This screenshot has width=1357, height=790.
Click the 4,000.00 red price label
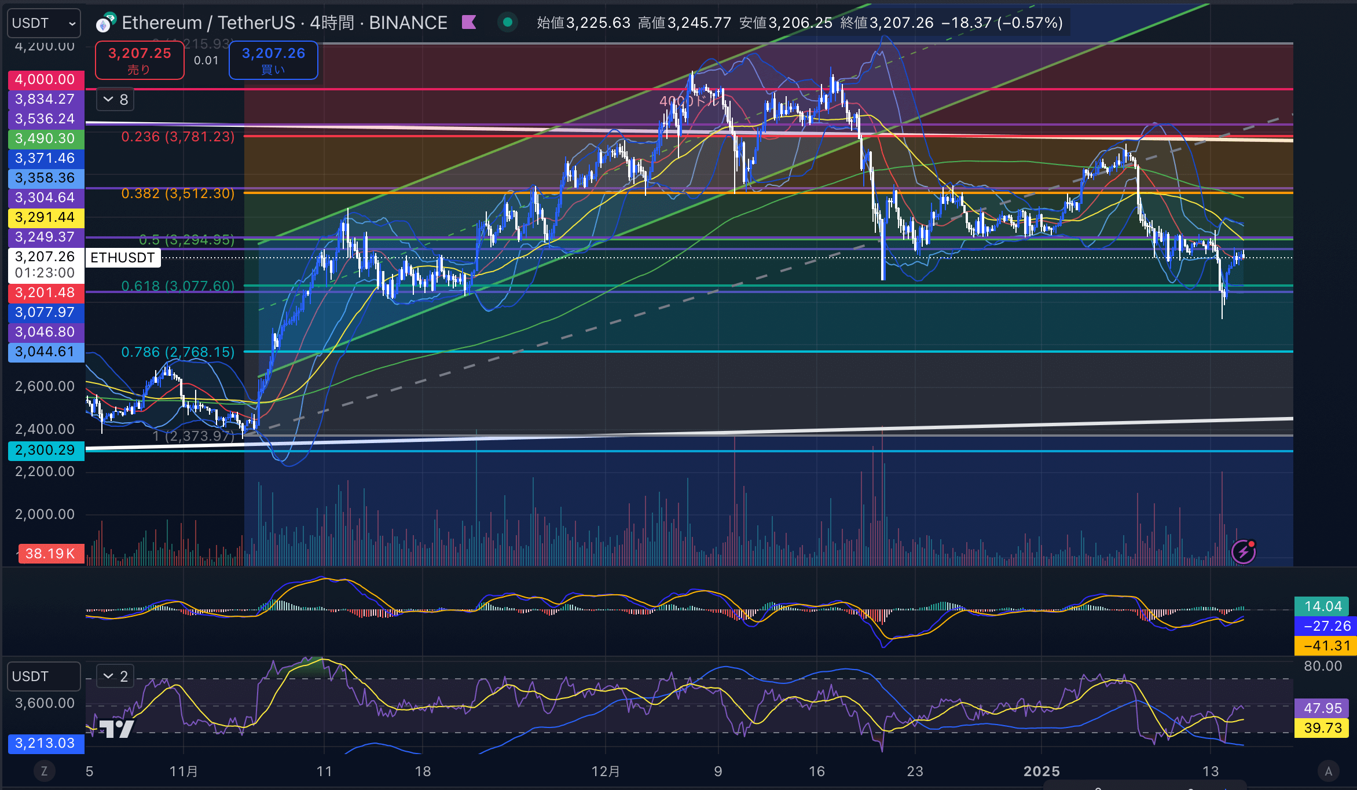46,79
